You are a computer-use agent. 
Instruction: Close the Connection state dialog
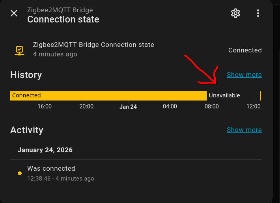[14, 13]
